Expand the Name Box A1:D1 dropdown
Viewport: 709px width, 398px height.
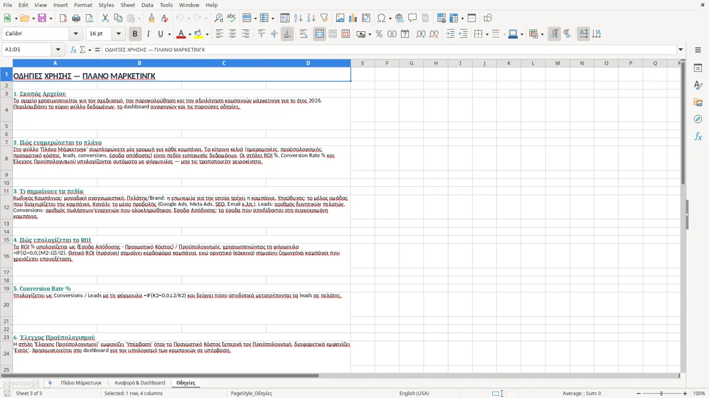pyautogui.click(x=58, y=50)
